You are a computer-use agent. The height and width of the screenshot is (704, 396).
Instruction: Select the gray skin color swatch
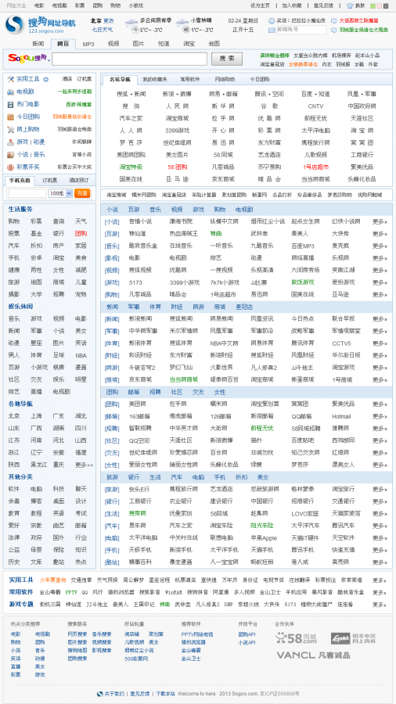coord(386,5)
